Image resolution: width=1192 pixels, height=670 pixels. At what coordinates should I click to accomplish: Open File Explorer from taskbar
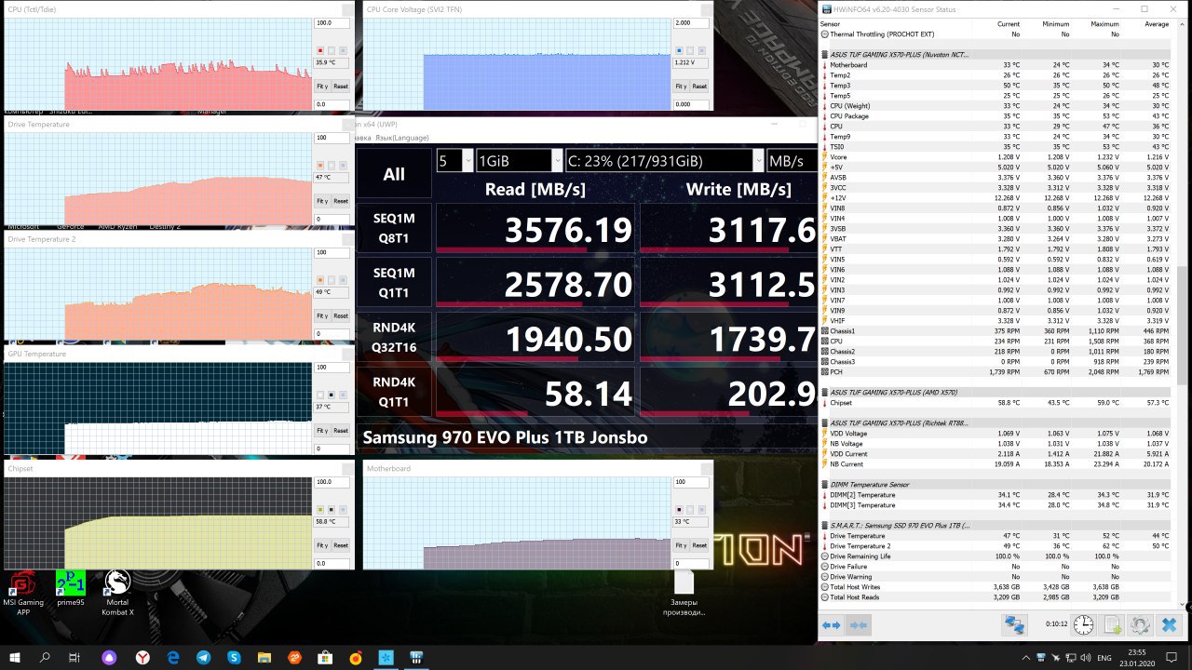(x=264, y=657)
